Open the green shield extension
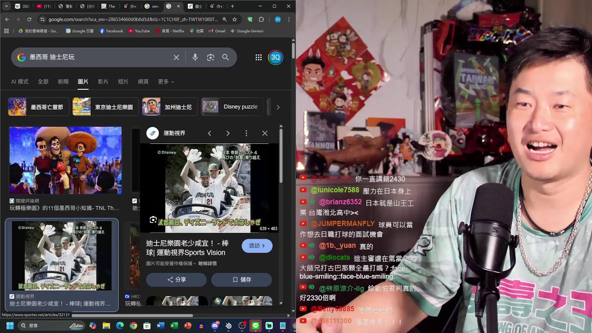The height and width of the screenshot is (333, 592). click(x=250, y=19)
